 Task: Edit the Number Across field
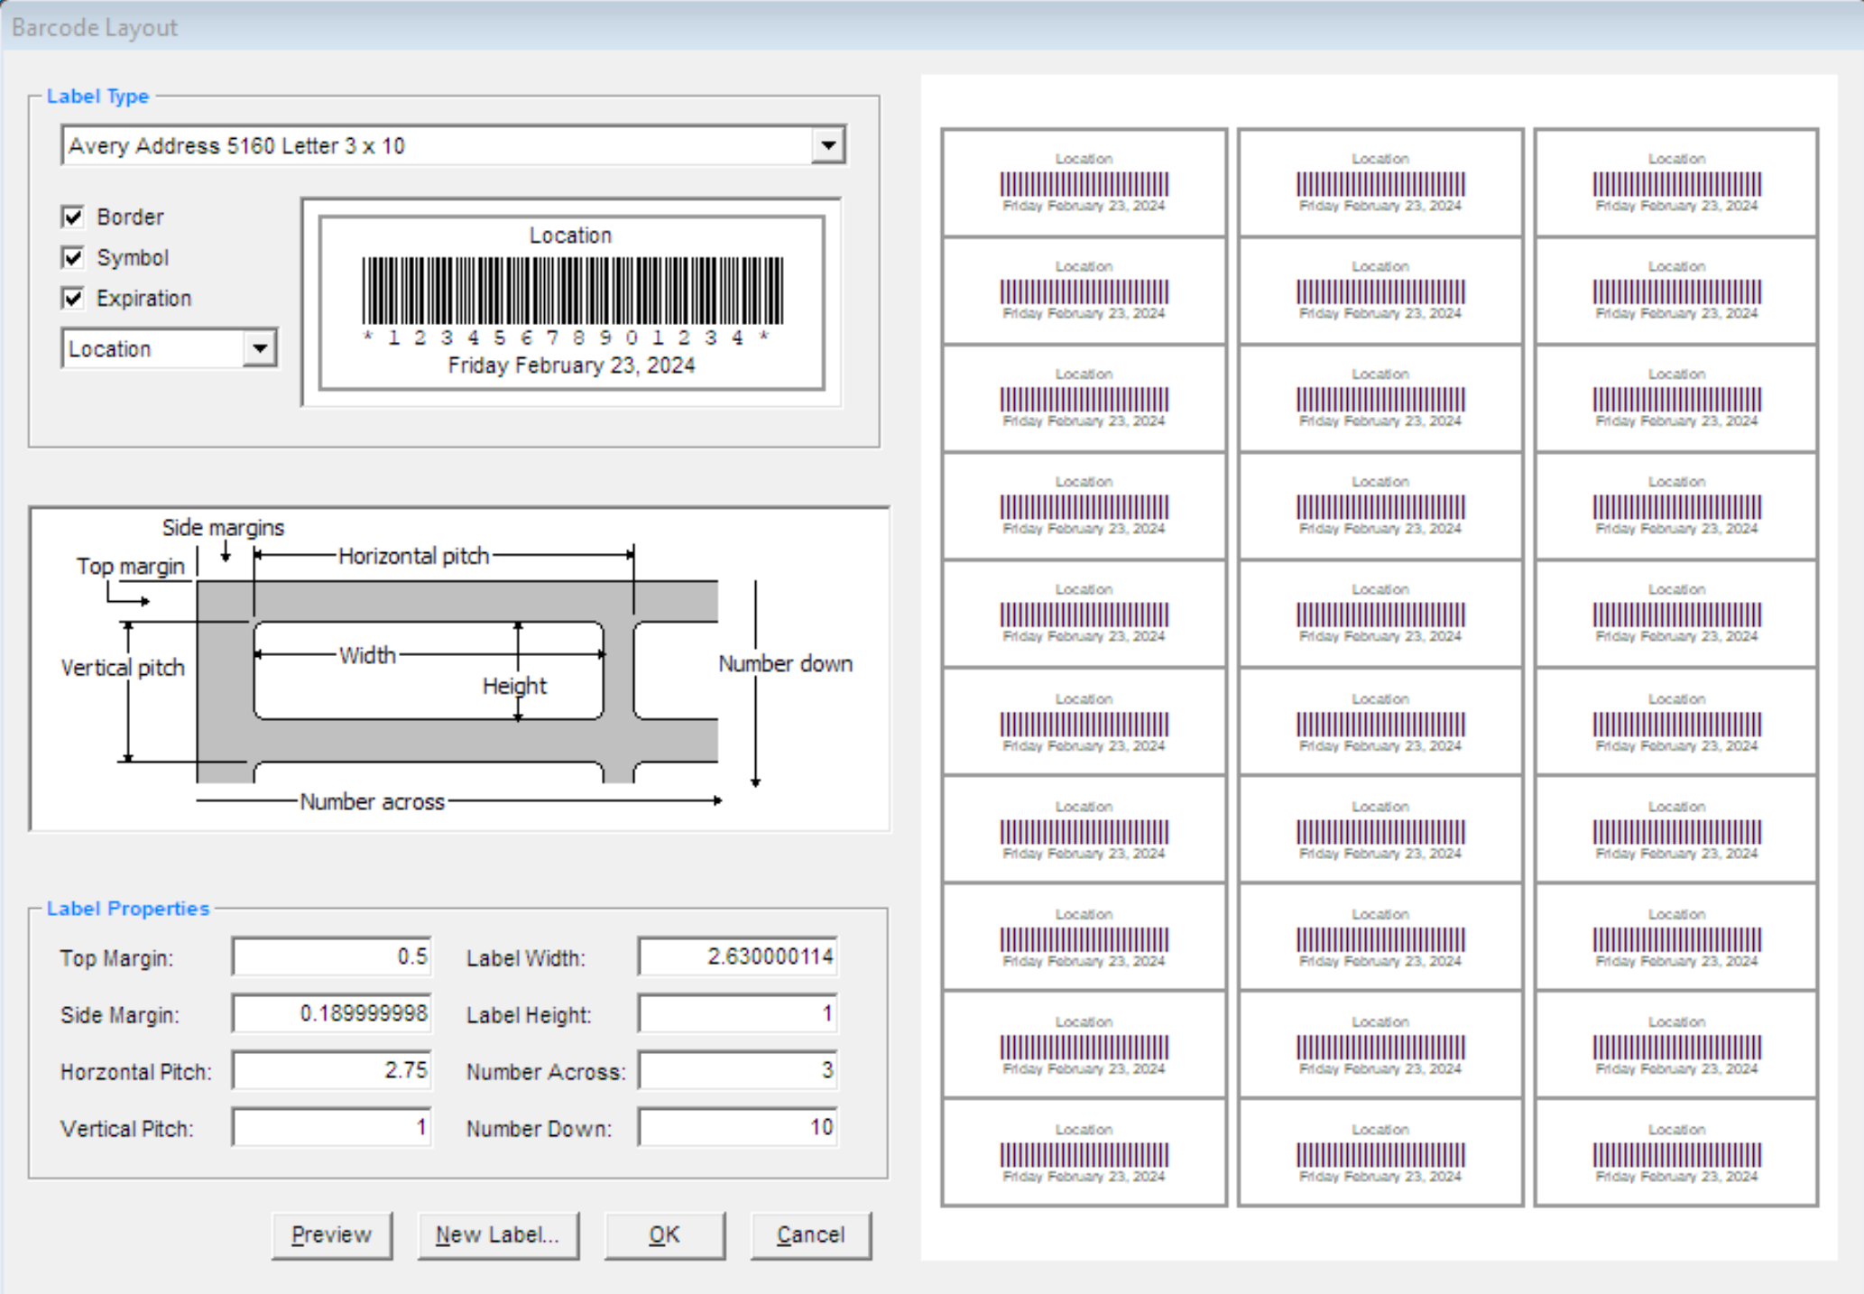(x=738, y=1070)
